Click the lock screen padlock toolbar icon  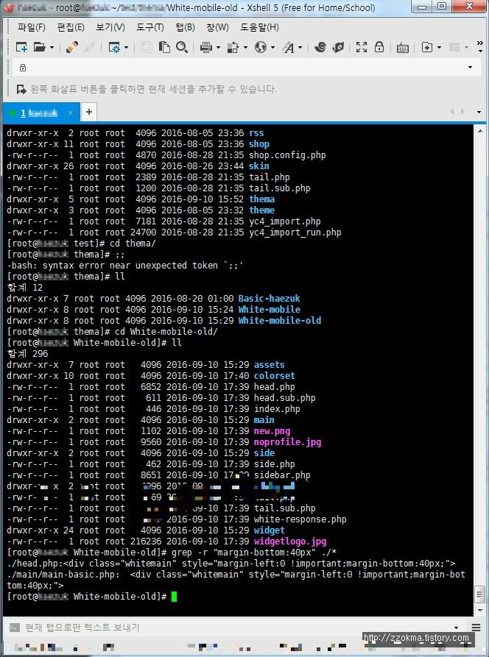tap(379, 46)
